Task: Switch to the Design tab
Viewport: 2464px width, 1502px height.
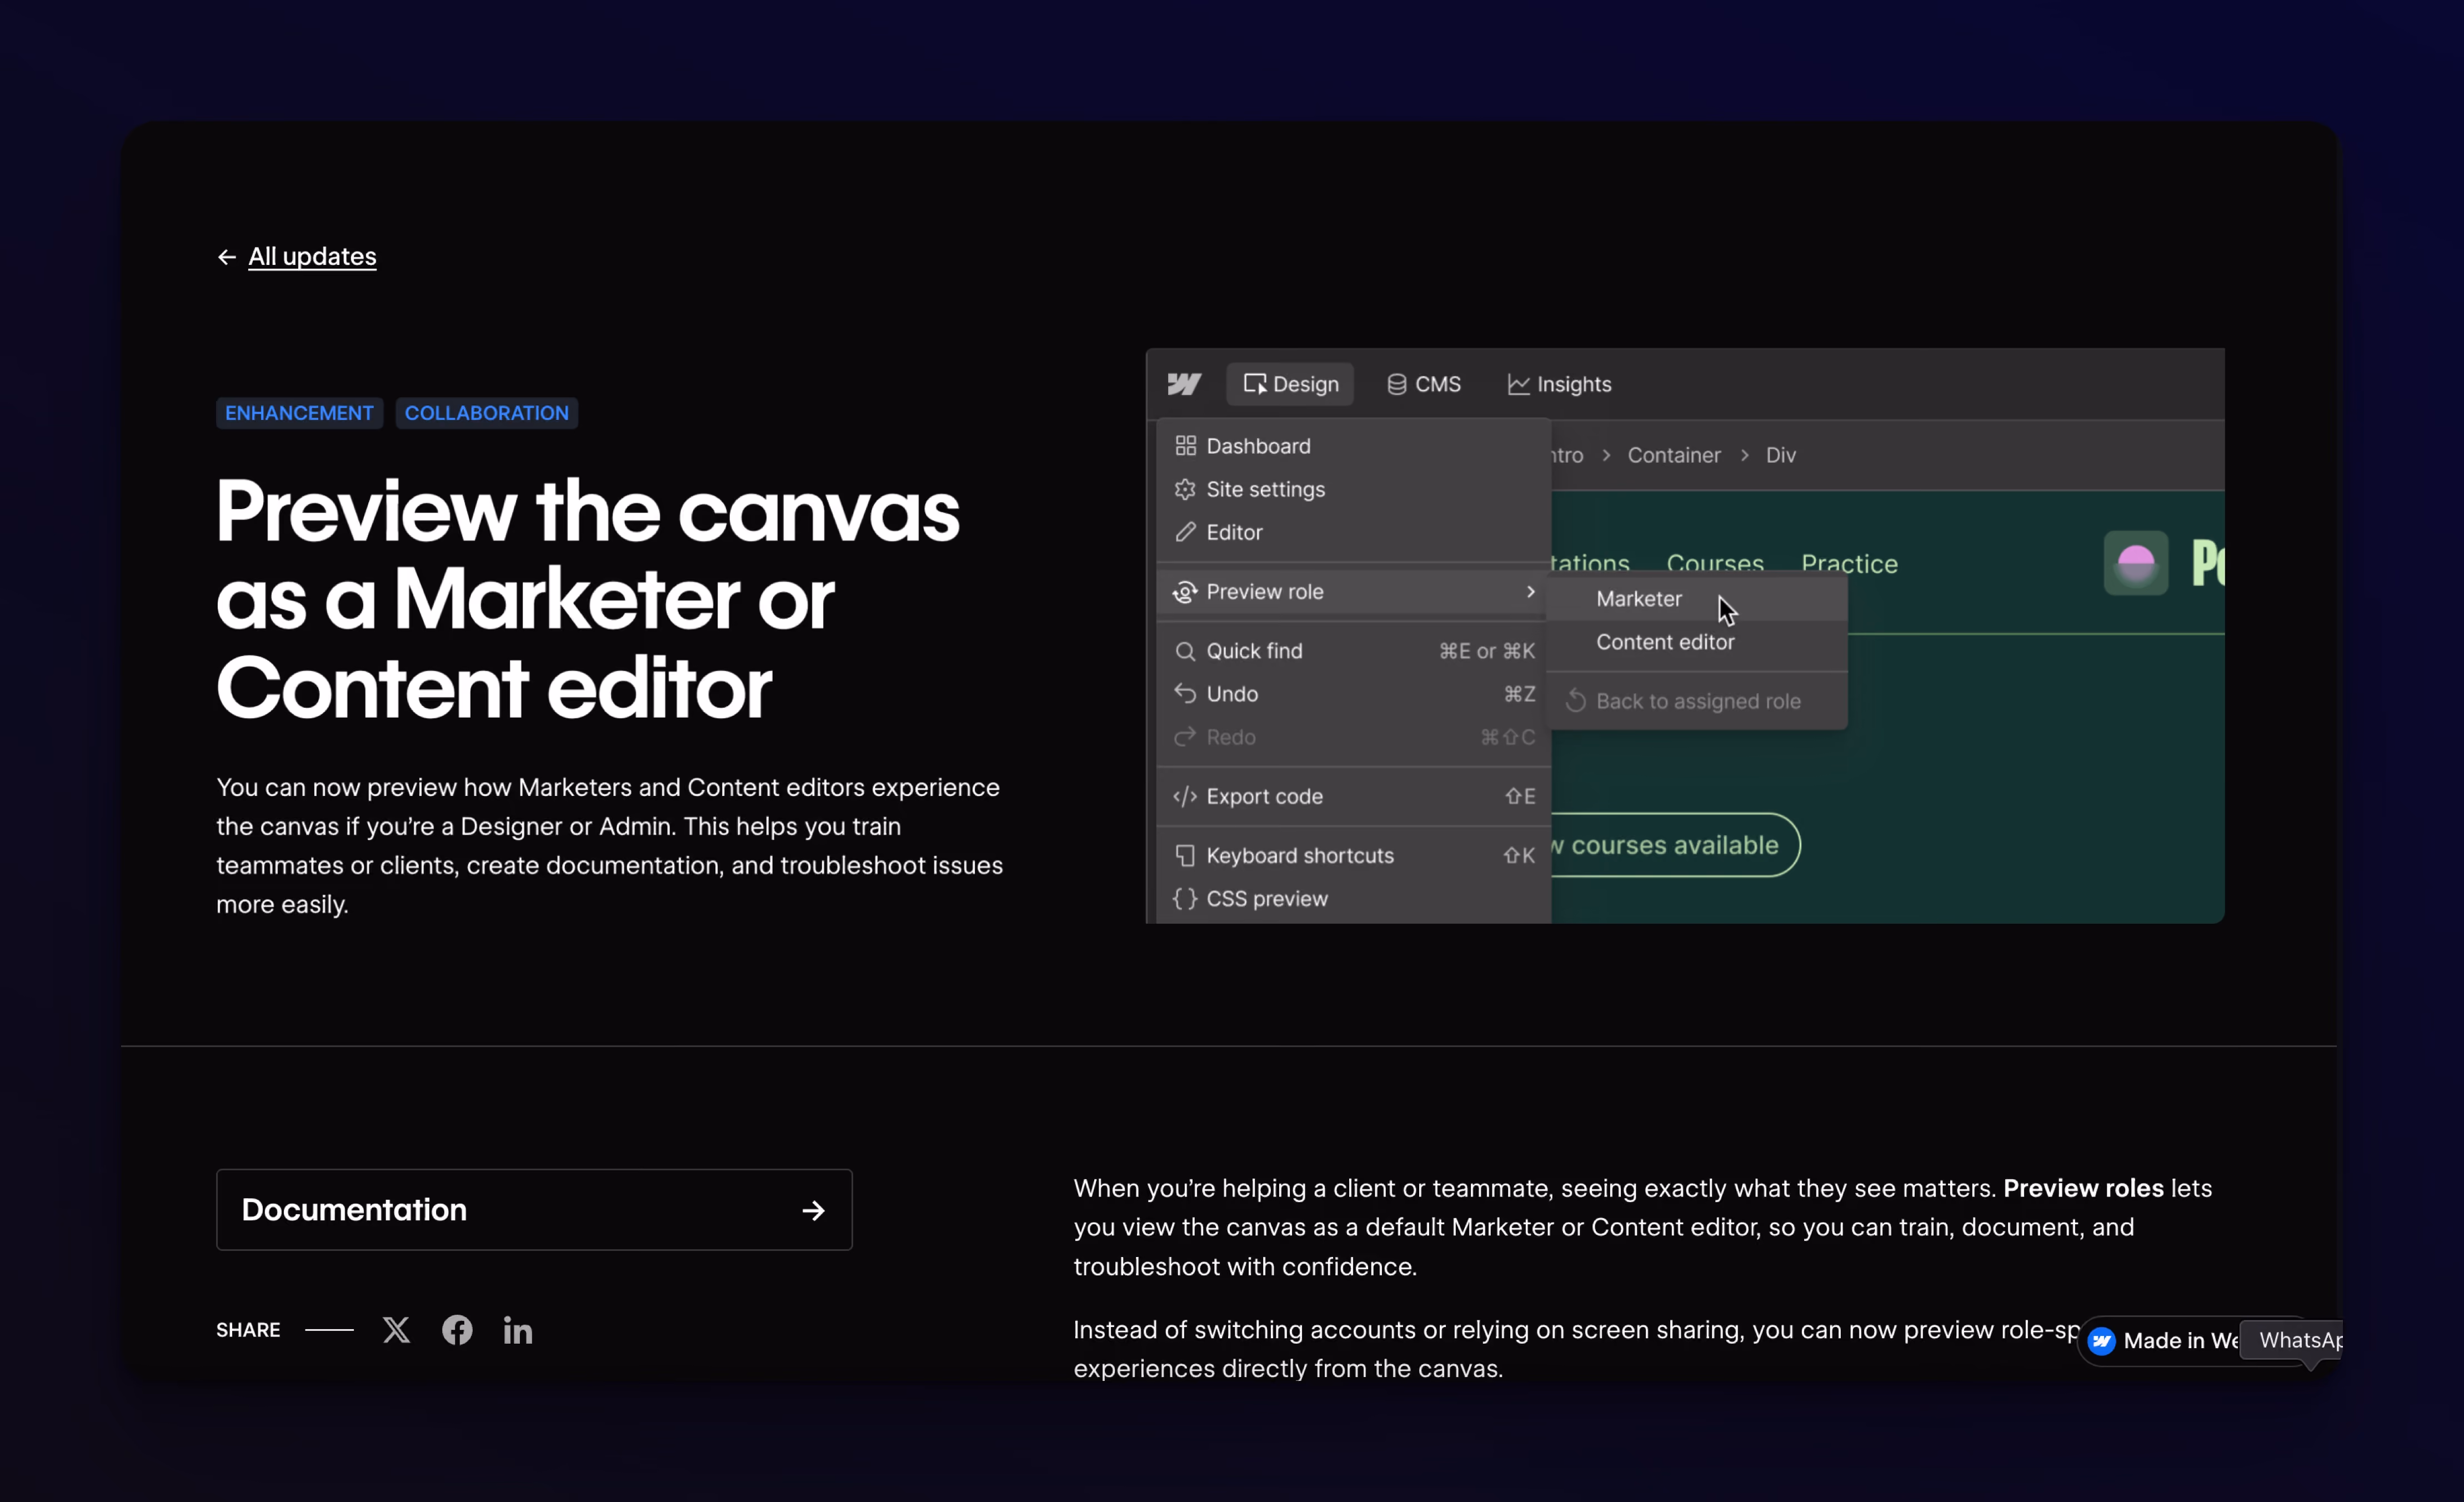Action: 1290,384
